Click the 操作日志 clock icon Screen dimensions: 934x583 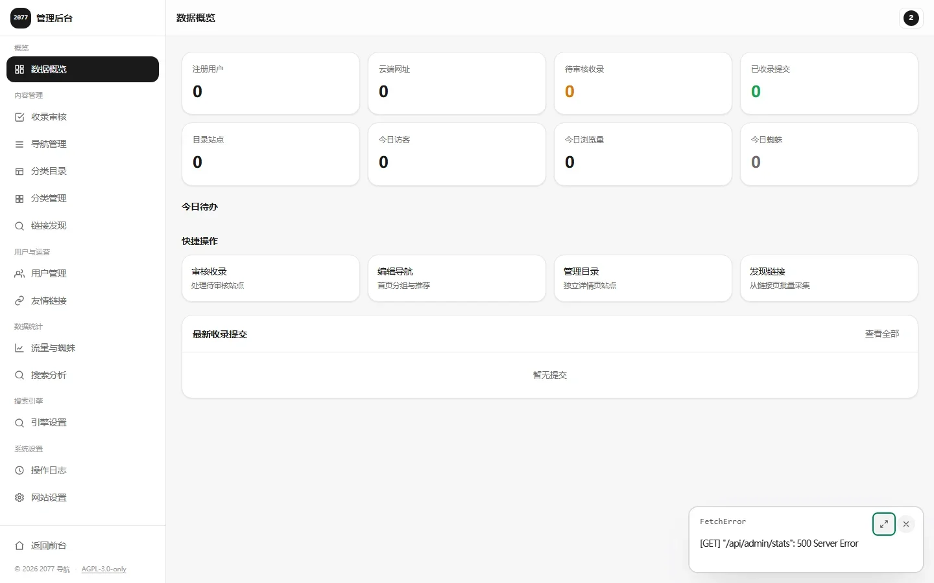[19, 471]
